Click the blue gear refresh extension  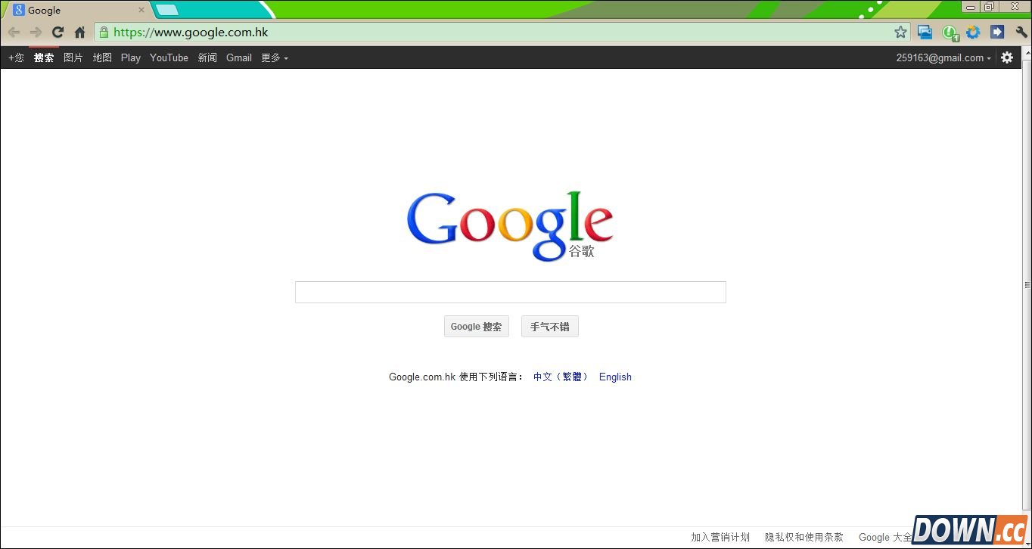click(973, 33)
